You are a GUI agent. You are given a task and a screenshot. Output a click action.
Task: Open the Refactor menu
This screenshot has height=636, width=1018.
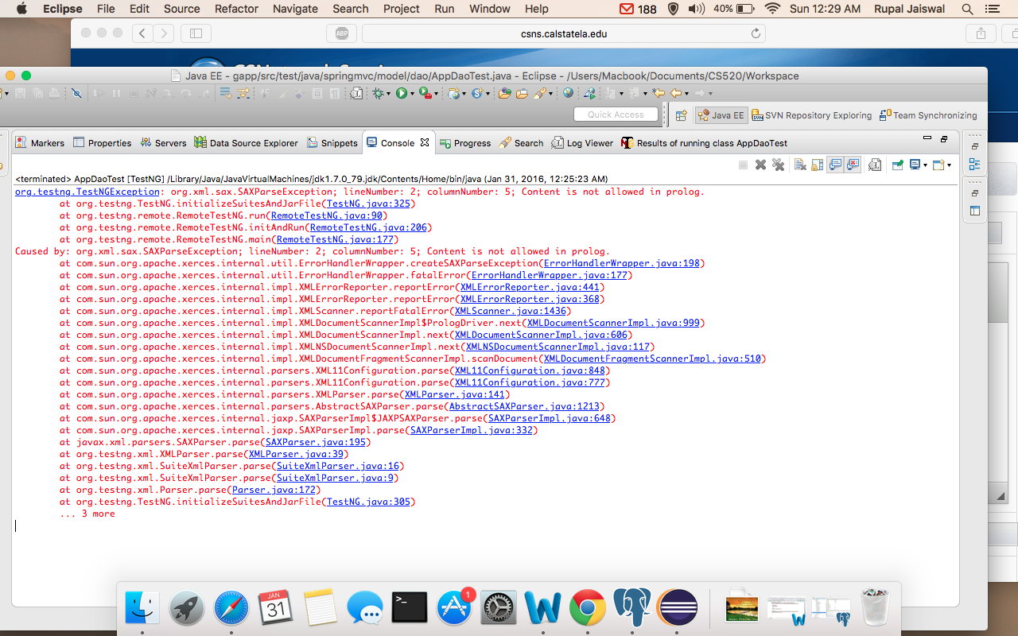[236, 9]
